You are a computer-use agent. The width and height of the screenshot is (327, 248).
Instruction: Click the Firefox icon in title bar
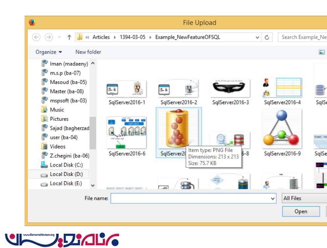click(x=32, y=22)
